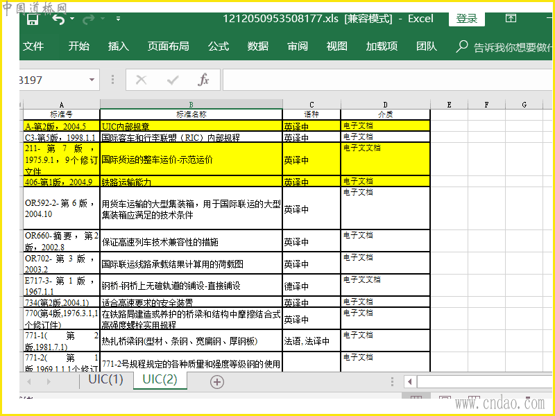Select cell 734(第2版,2004.1)

[62, 302]
